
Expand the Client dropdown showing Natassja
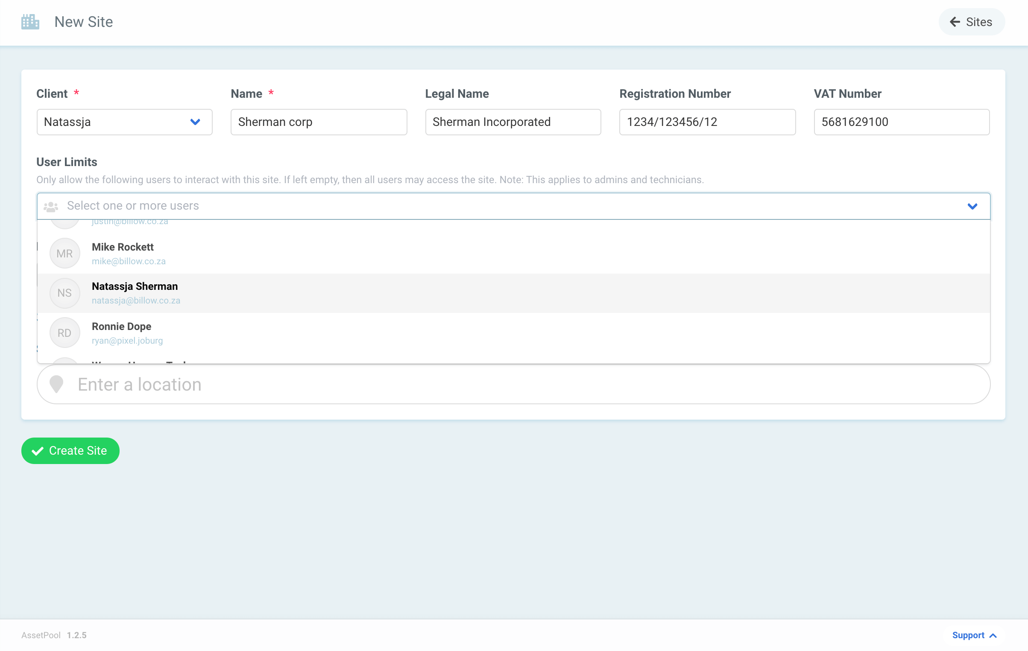pyautogui.click(x=195, y=122)
